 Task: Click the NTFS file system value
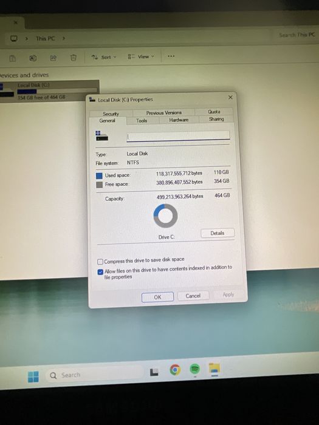pyautogui.click(x=133, y=163)
